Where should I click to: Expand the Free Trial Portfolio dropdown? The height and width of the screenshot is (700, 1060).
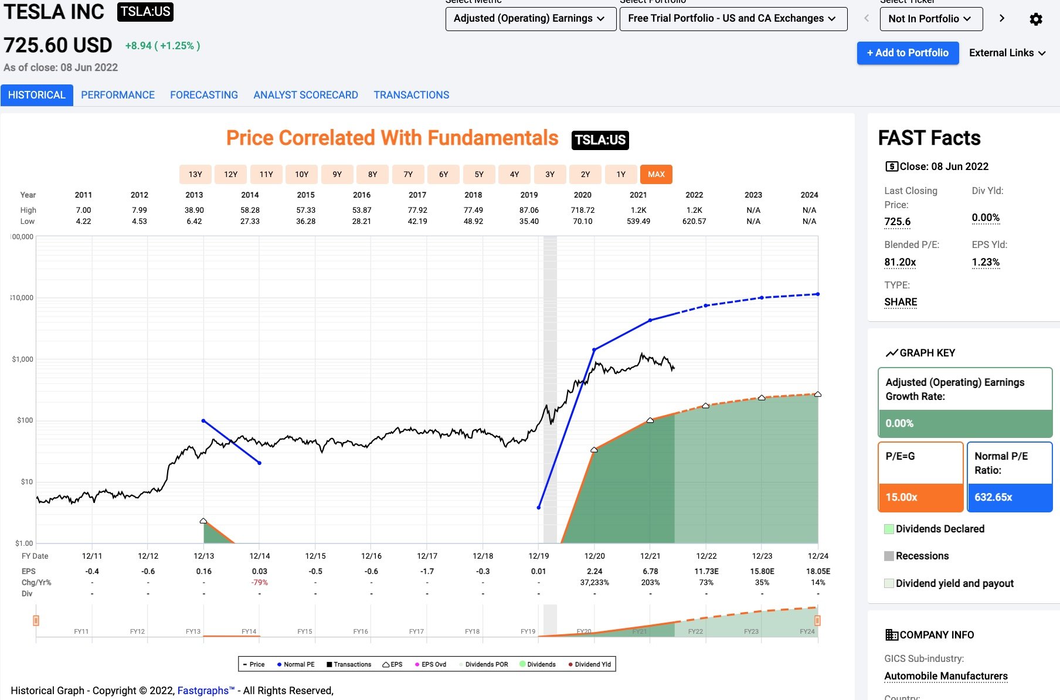click(733, 19)
